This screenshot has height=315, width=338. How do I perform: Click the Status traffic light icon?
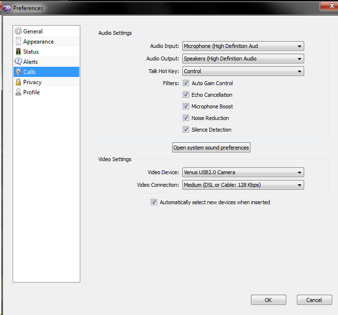click(x=18, y=52)
